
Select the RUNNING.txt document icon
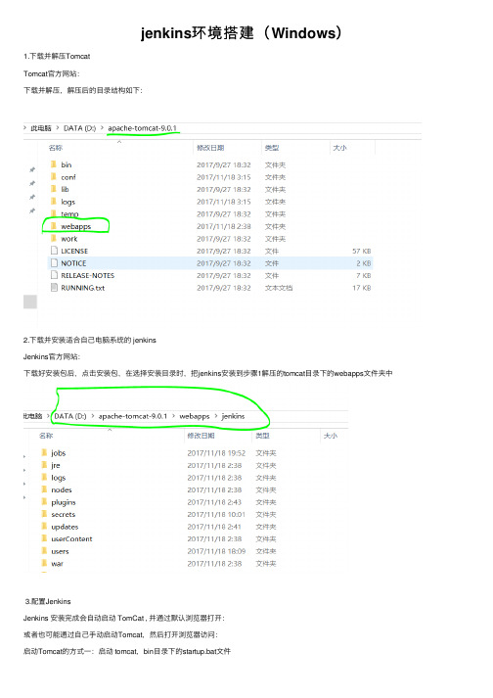pos(54,288)
